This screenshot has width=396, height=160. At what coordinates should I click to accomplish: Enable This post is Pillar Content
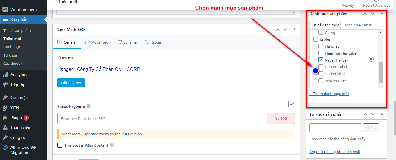(60, 145)
